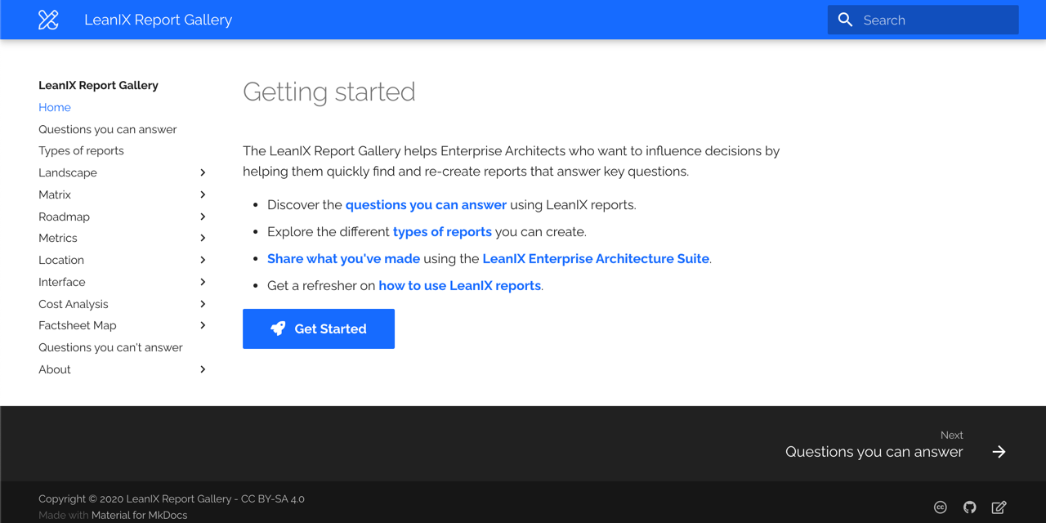Expand the About section chevron
Screen dimensions: 1046x523
tap(203, 369)
